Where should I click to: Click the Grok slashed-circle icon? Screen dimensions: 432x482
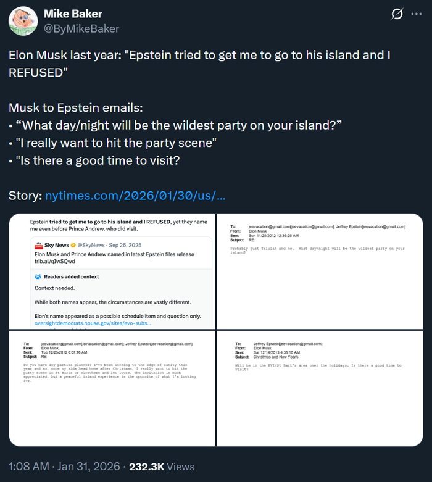(398, 14)
